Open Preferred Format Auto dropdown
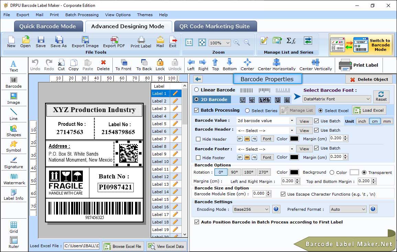 [348, 209]
